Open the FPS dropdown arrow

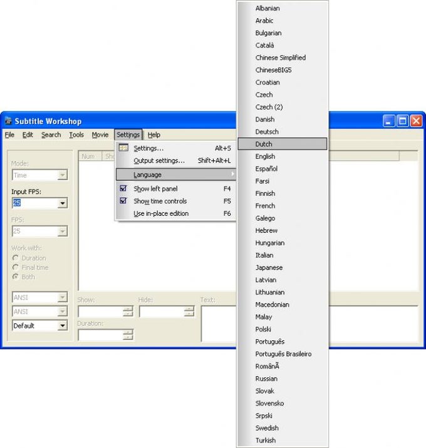63,231
